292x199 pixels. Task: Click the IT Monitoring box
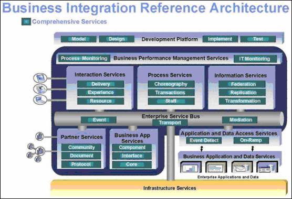pyautogui.click(x=255, y=59)
